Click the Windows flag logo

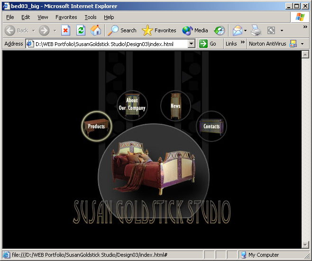[300, 17]
